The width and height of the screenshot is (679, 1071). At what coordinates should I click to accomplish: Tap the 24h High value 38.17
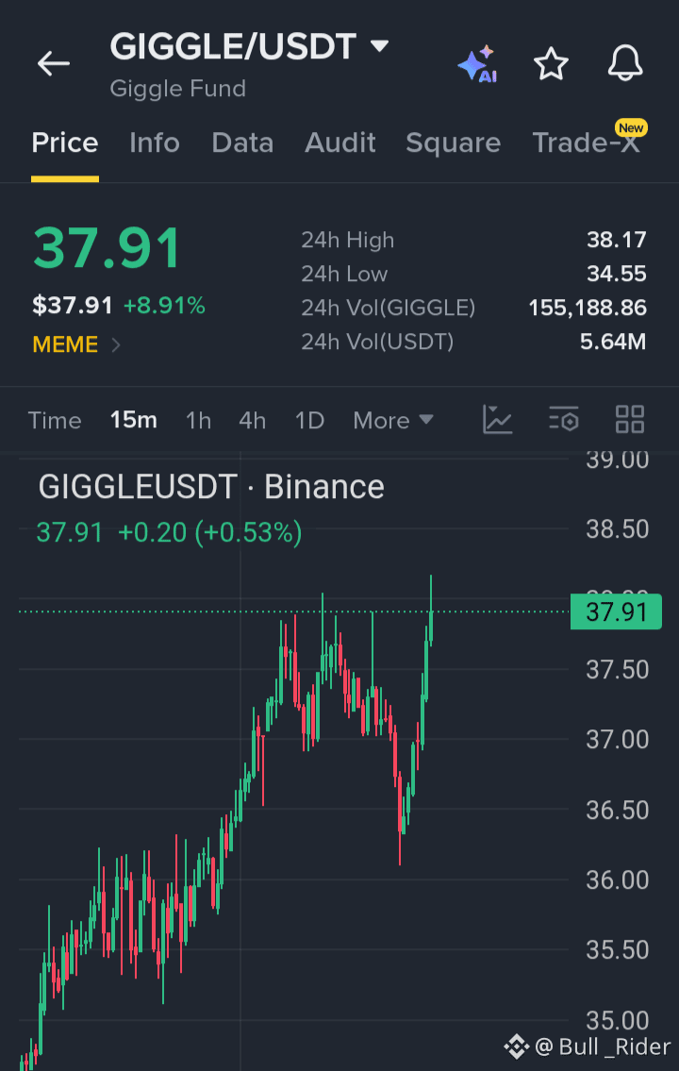[616, 240]
